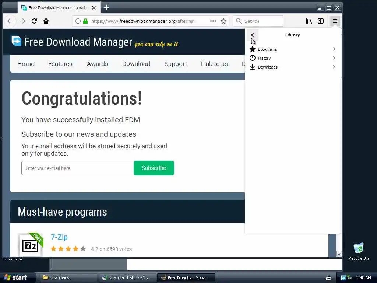Expand Bookmarks submenu arrow

tap(334, 49)
